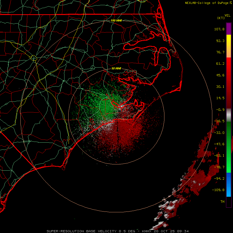Click the KMHX station identifier
The height and width of the screenshot is (233, 233).
(x=147, y=231)
